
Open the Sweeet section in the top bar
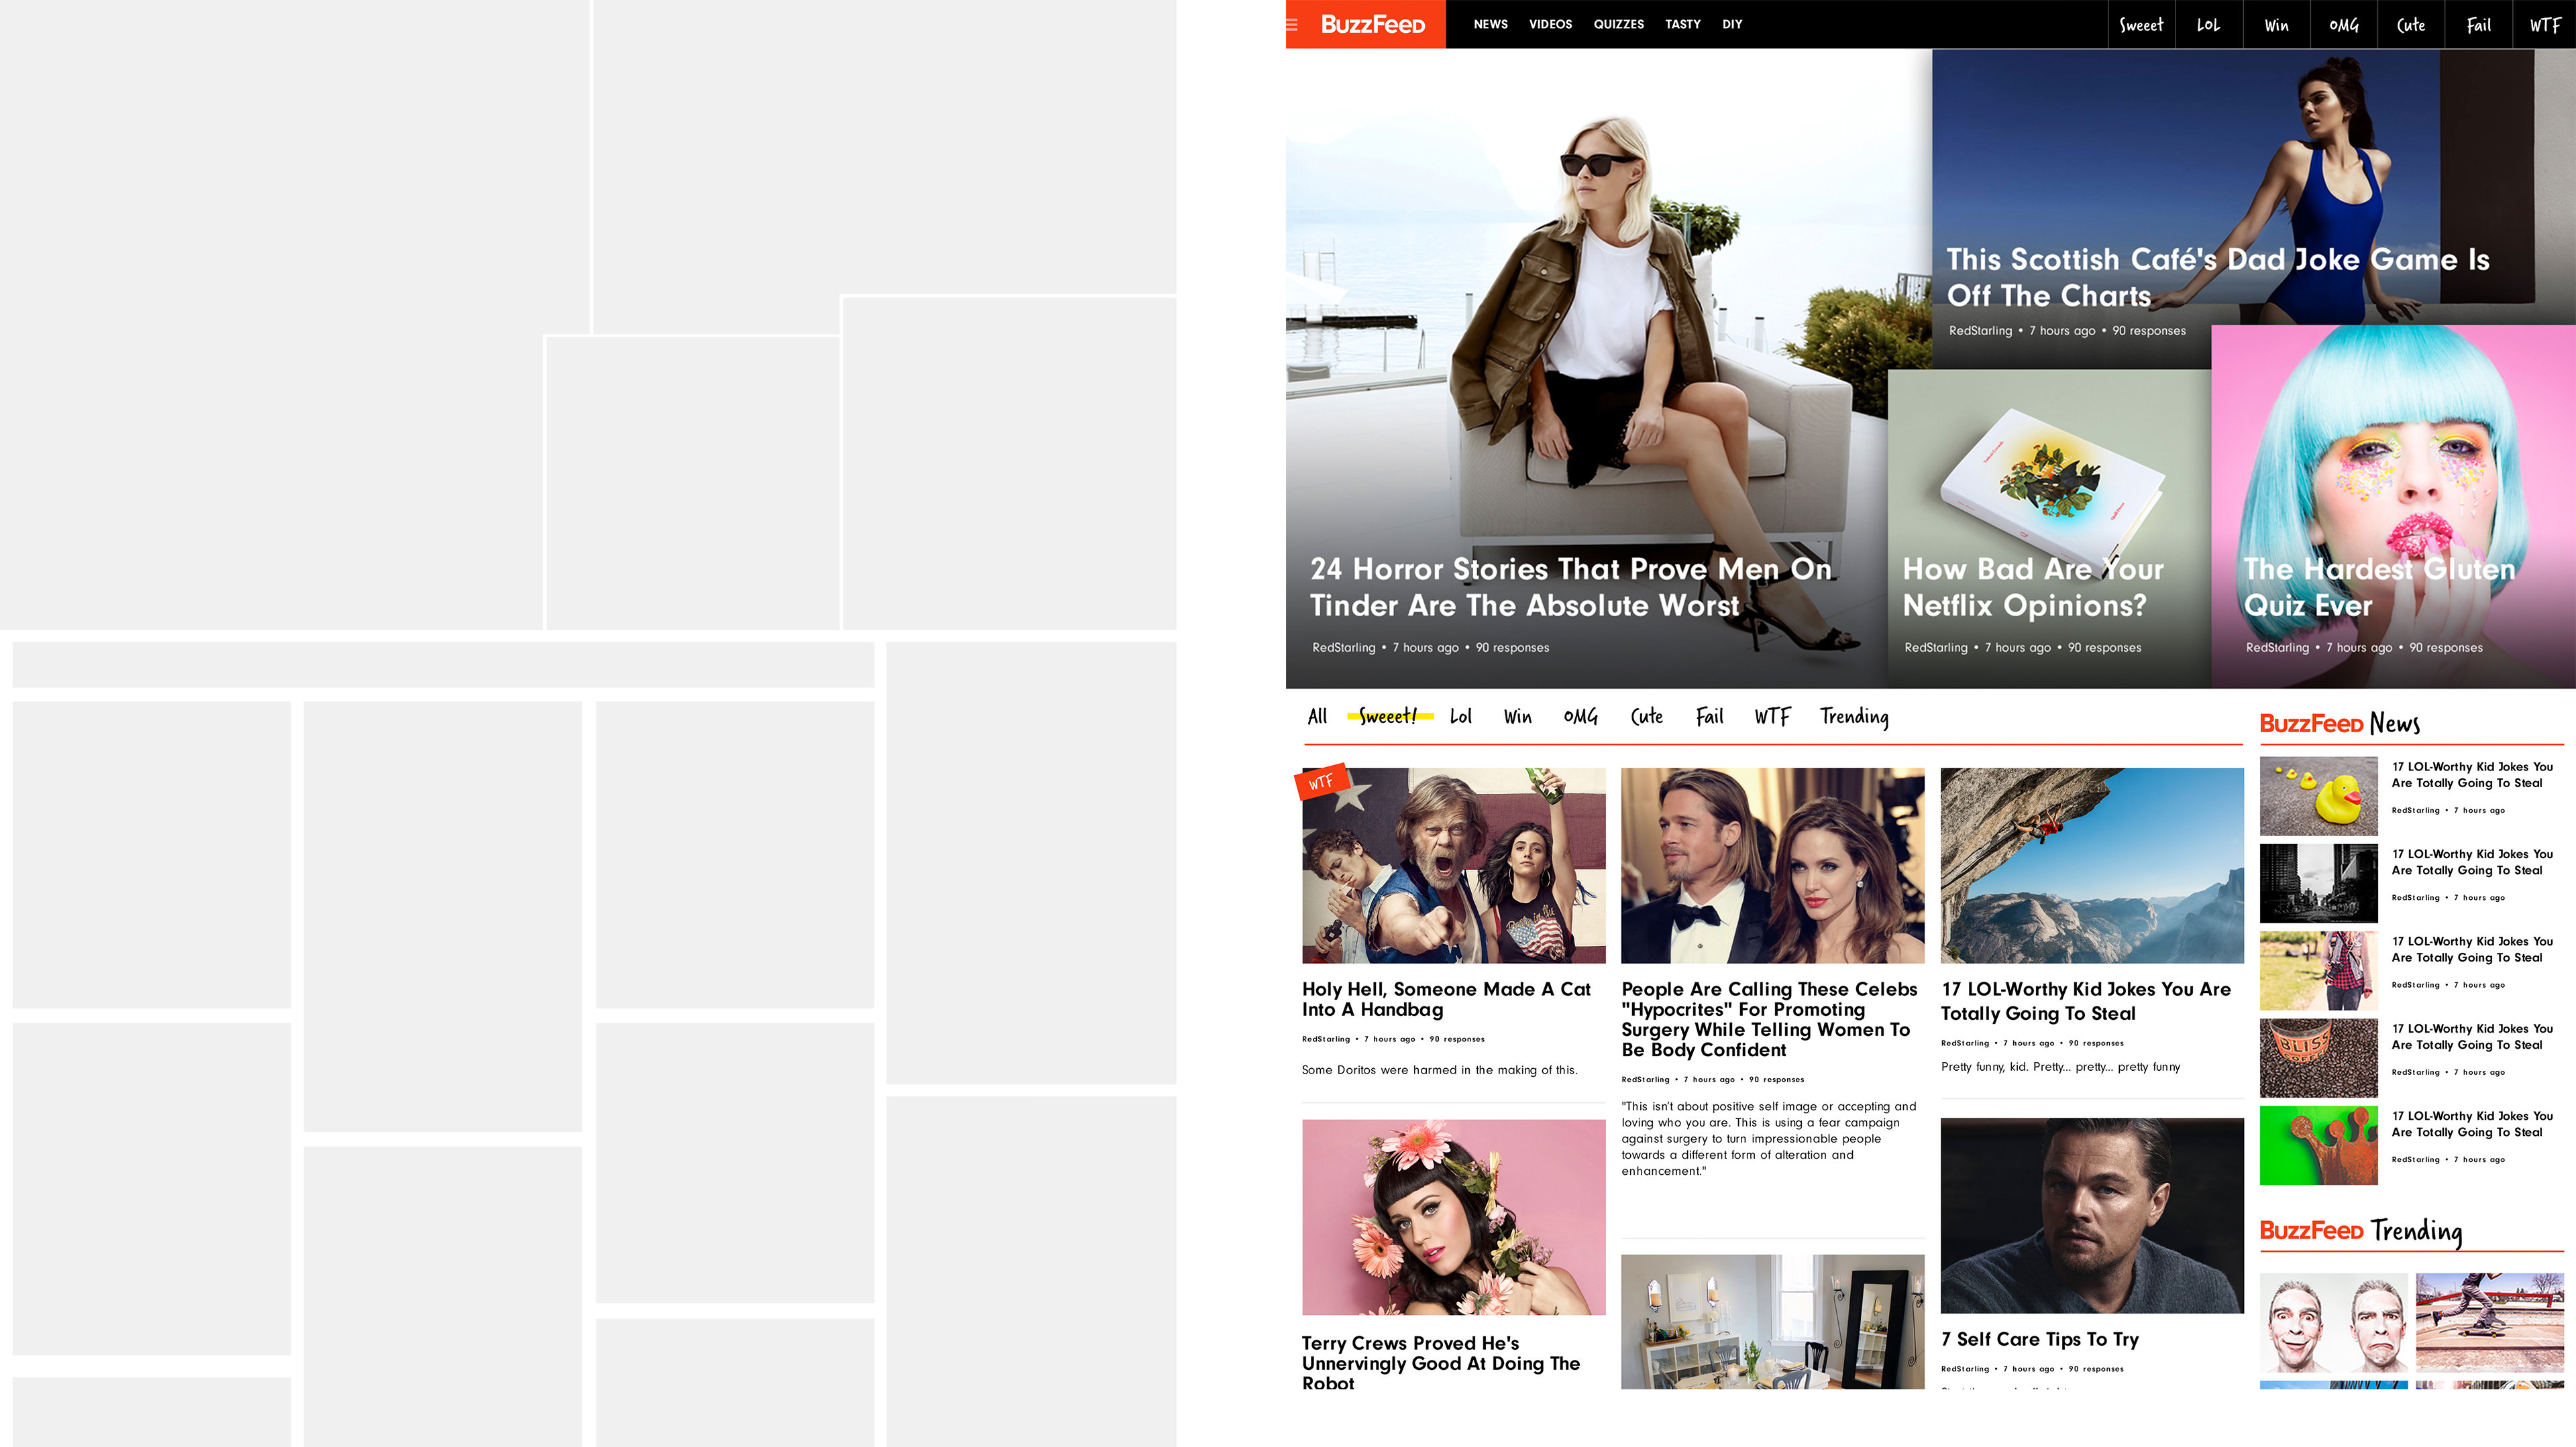[x=2142, y=24]
